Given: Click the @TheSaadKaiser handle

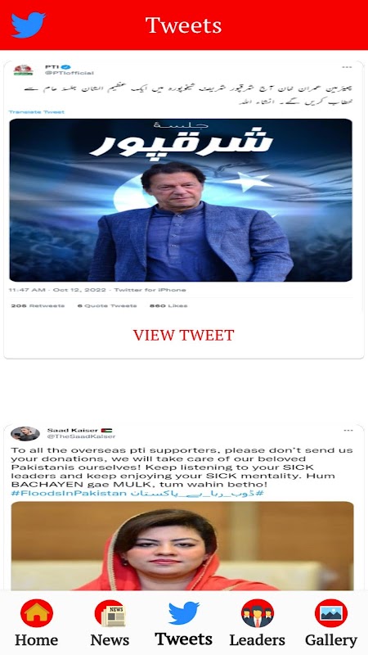Looking at the screenshot, I should pos(81,436).
